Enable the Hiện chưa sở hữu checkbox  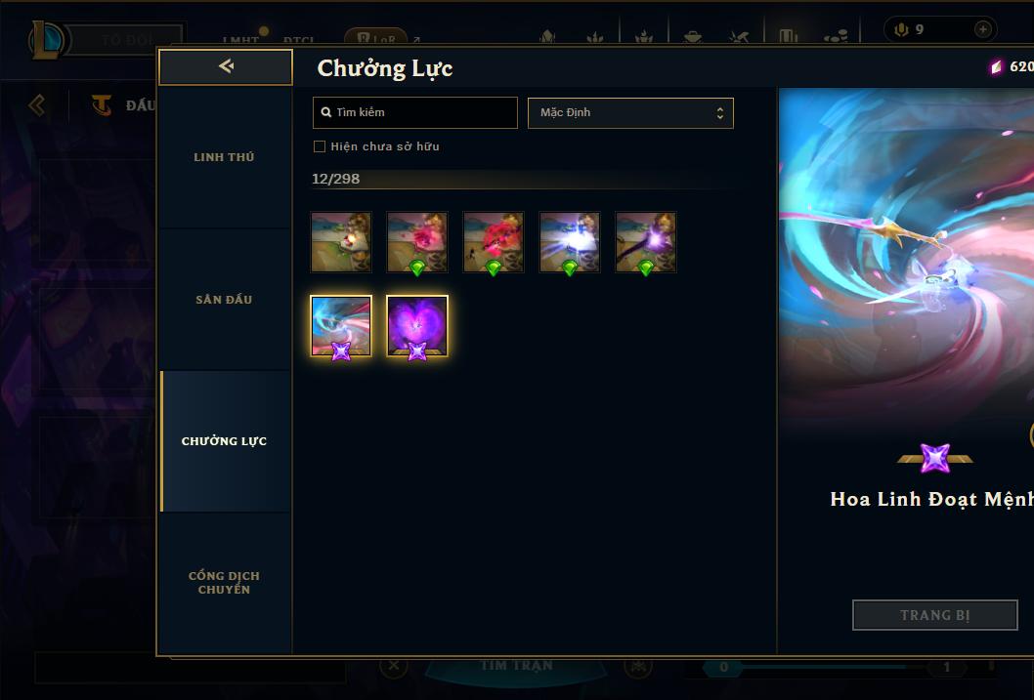[320, 146]
